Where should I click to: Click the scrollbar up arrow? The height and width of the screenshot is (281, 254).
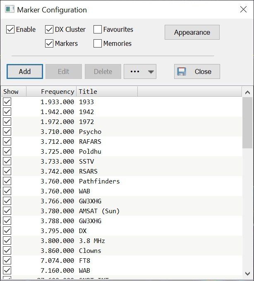point(247,92)
